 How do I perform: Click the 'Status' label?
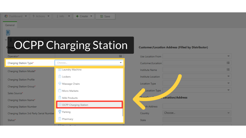point(12,120)
